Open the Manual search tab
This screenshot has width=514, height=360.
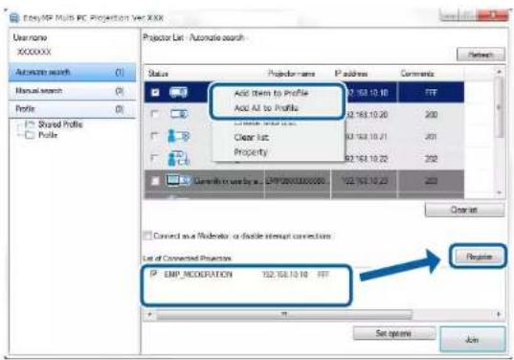click(x=72, y=91)
